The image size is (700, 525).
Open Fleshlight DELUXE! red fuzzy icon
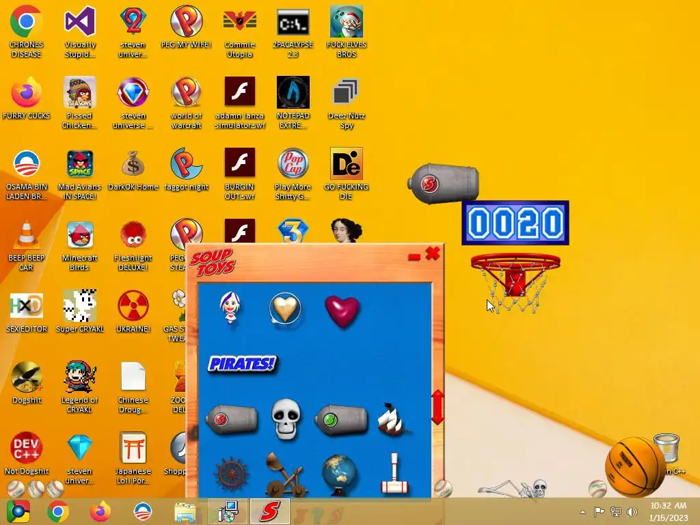tap(133, 245)
